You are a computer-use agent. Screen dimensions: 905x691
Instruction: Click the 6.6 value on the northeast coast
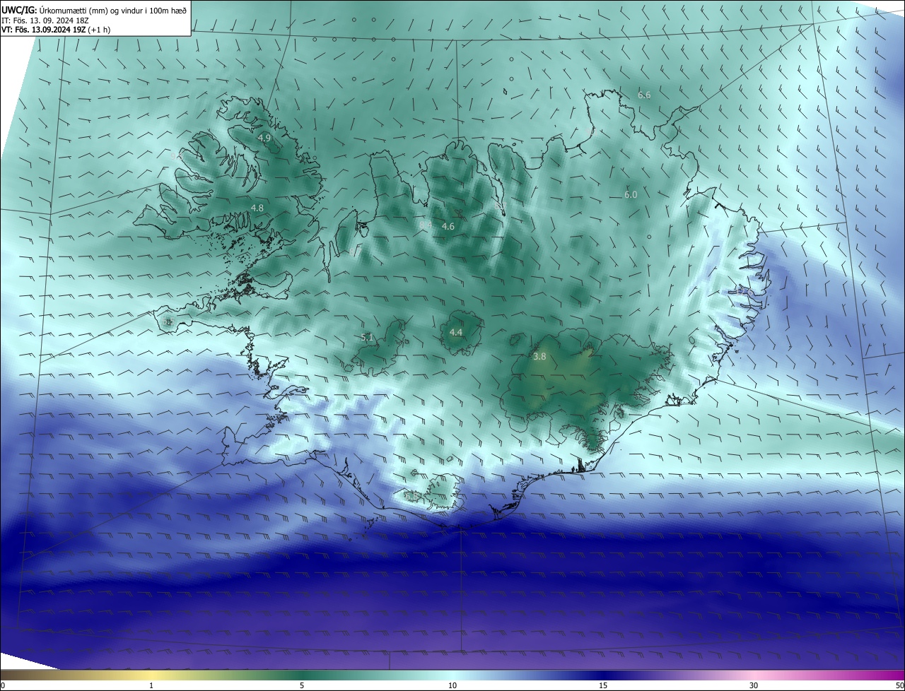(644, 95)
